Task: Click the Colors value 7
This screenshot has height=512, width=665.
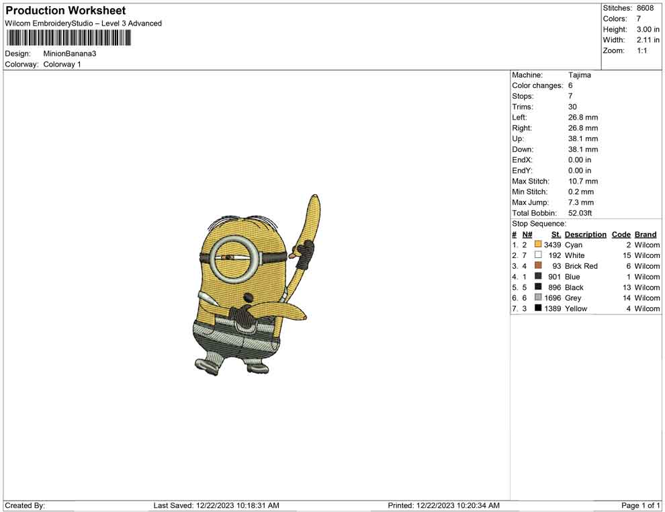Action: point(639,19)
